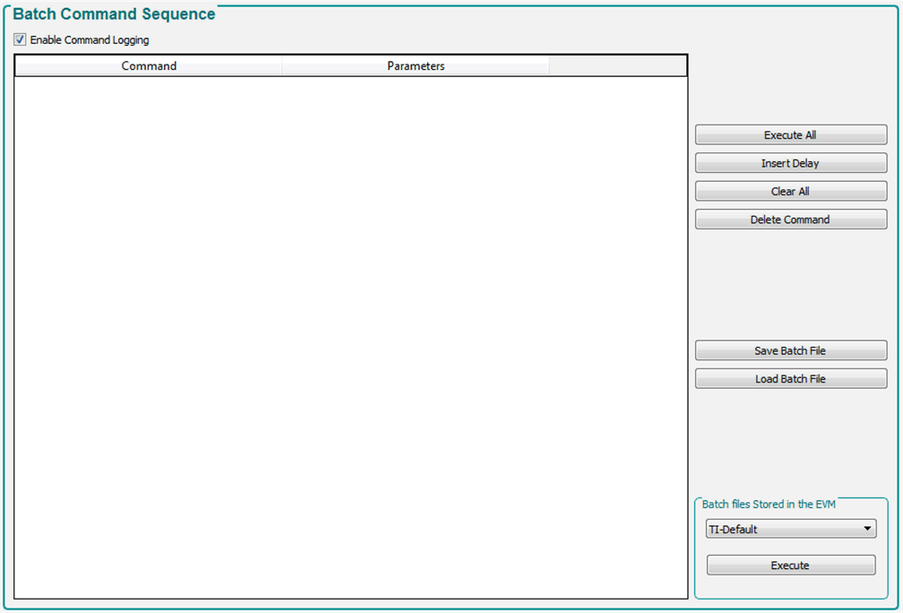903x613 pixels.
Task: Open the Load Batch File dialog
Action: 790,379
